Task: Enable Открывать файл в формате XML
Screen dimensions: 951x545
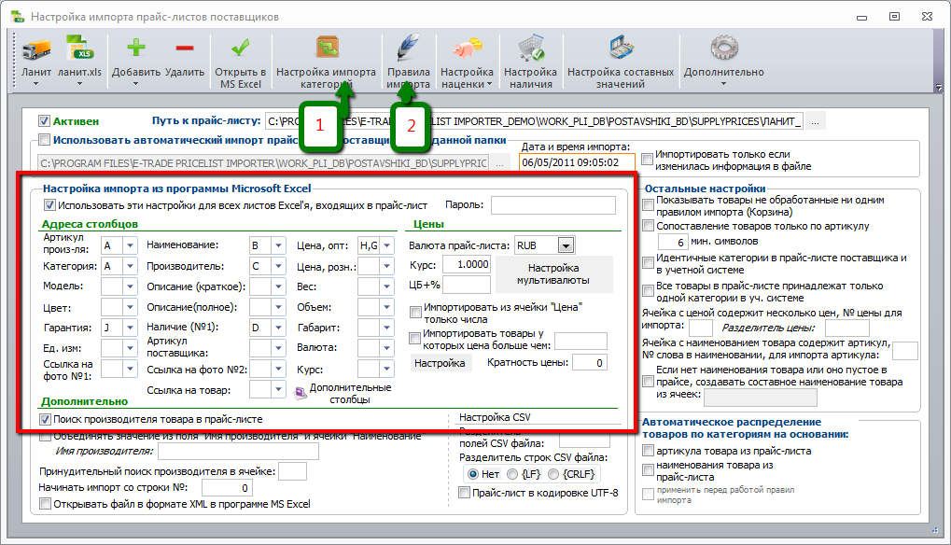Action: [x=45, y=504]
